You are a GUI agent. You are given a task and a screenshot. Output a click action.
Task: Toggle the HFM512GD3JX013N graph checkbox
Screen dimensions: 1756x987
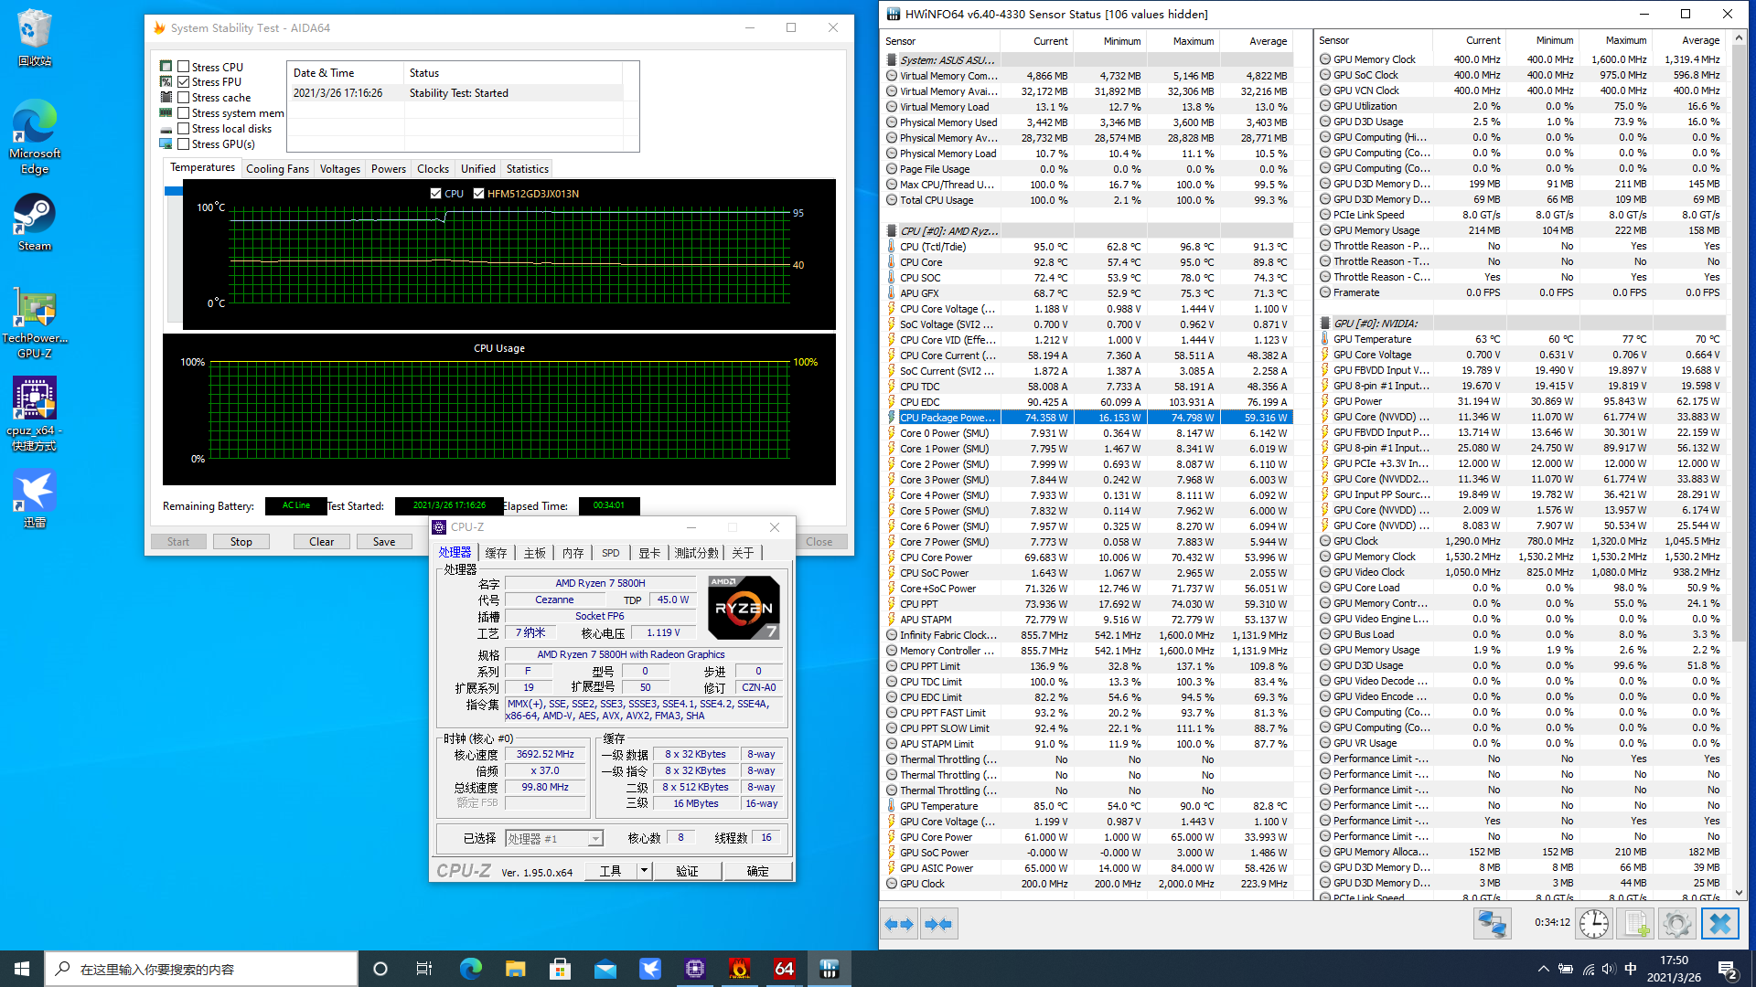click(x=478, y=194)
